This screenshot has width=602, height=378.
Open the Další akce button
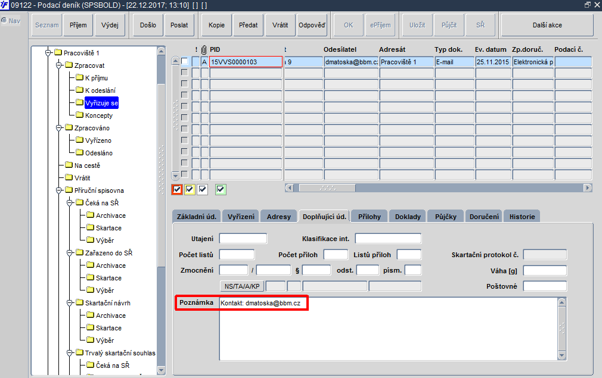[547, 25]
